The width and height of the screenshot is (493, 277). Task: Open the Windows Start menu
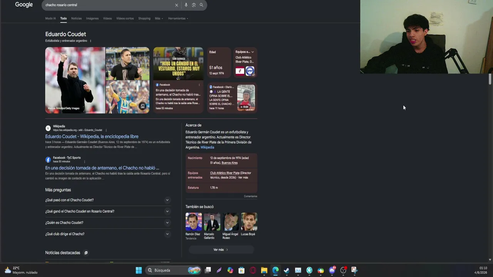coord(139,270)
